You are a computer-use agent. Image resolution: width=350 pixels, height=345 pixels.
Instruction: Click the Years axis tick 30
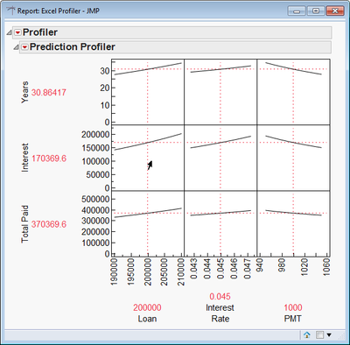105,71
